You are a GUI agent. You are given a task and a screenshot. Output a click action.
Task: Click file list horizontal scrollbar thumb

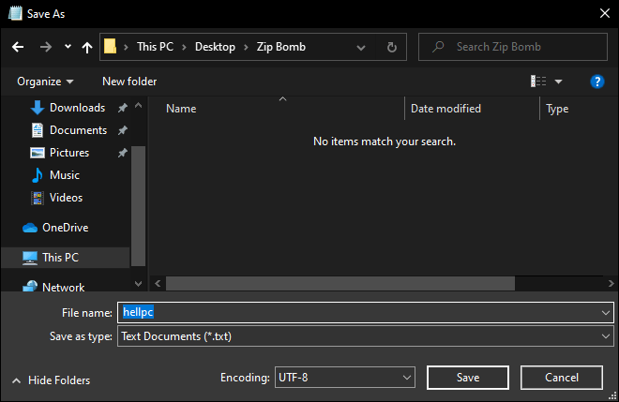point(340,283)
